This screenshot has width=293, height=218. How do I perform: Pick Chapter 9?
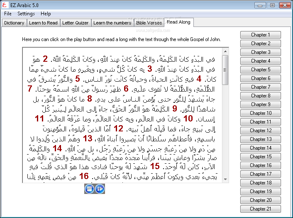pyautogui.click(x=261, y=104)
